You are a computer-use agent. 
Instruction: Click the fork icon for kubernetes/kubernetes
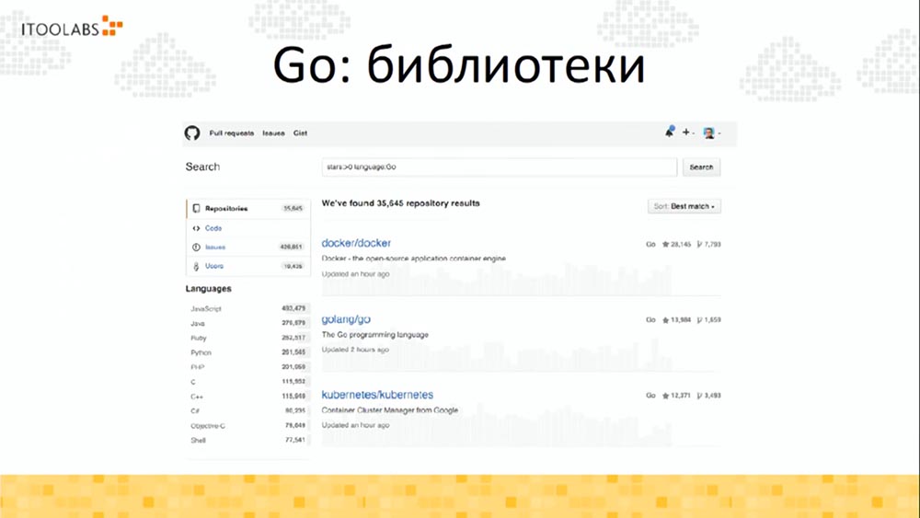[x=699, y=396]
